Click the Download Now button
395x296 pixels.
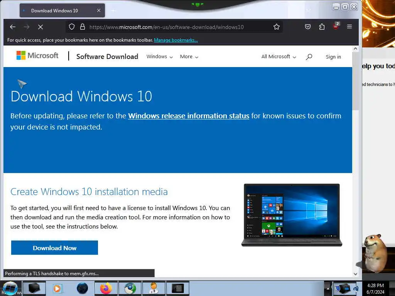click(x=54, y=248)
